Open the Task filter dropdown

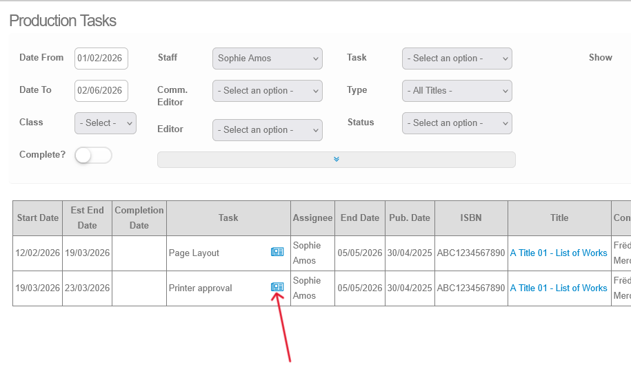click(x=457, y=59)
